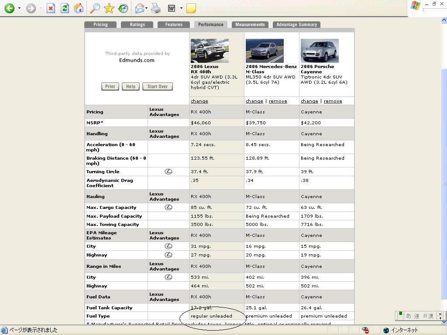Click the Print button

point(110,86)
